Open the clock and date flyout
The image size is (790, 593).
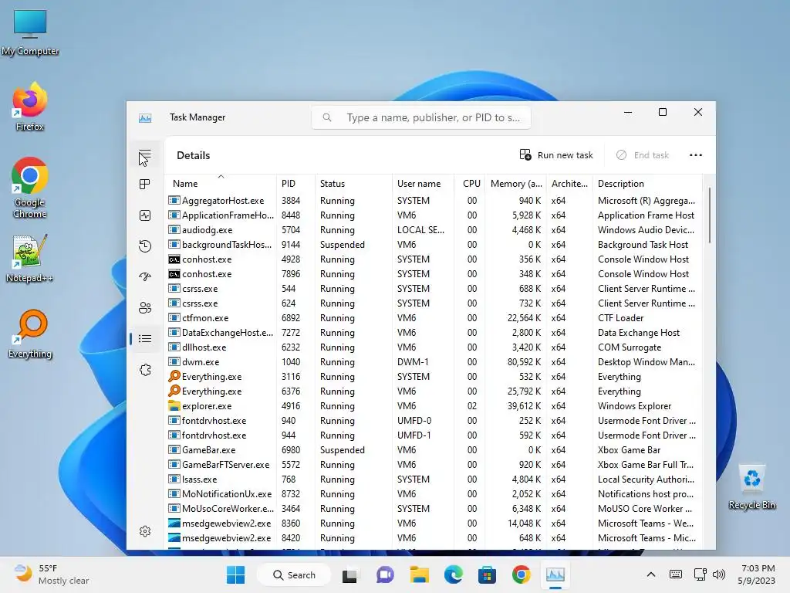757,574
